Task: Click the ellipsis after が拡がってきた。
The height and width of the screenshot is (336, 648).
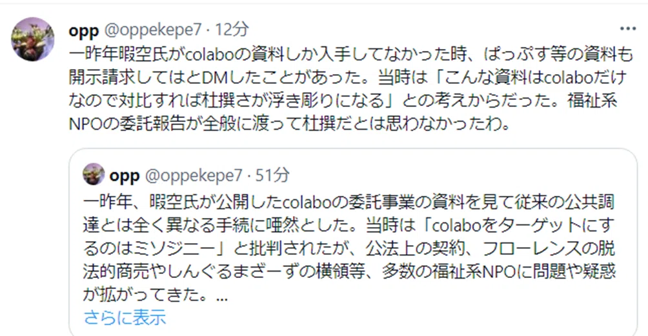Action: (221, 299)
